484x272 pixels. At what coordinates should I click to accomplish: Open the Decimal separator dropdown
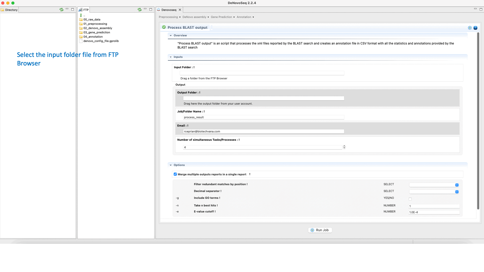coord(434,192)
